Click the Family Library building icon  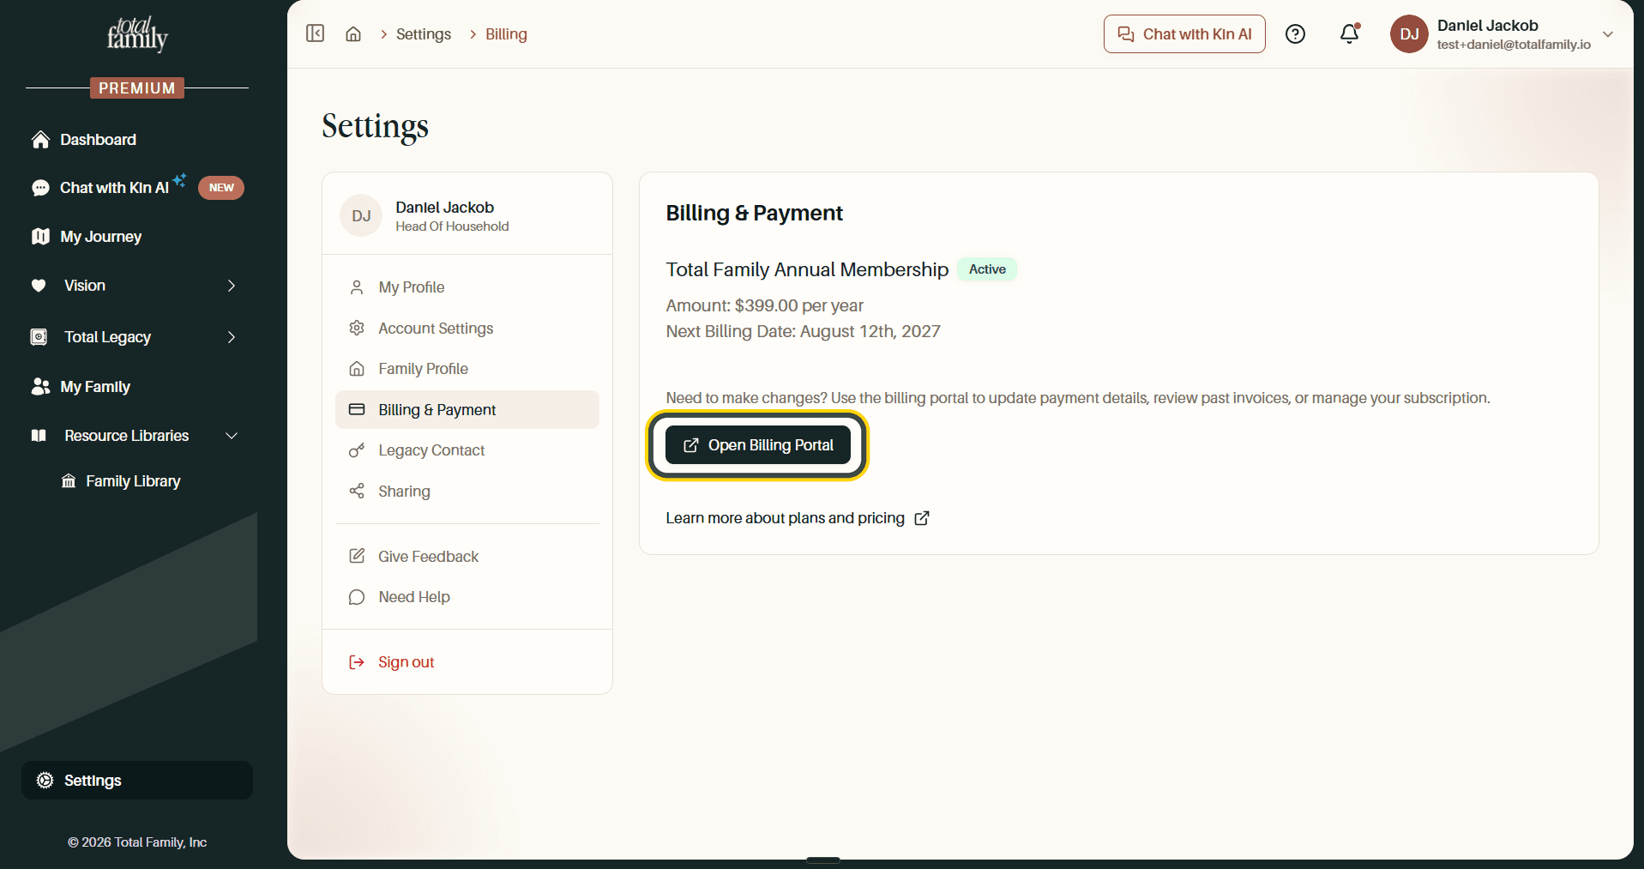(69, 481)
